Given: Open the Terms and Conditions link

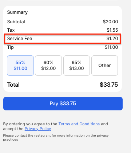Looking at the screenshot, I should (x=79, y=124).
